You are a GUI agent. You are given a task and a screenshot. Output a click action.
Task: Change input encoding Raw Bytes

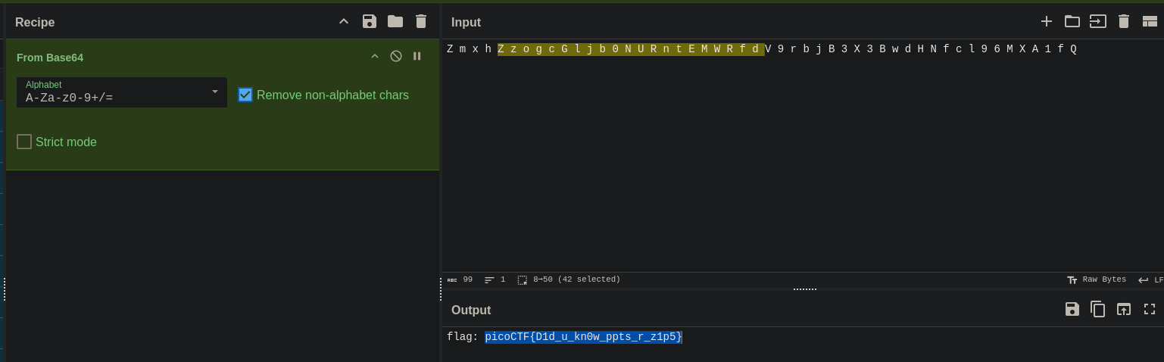tap(1097, 279)
